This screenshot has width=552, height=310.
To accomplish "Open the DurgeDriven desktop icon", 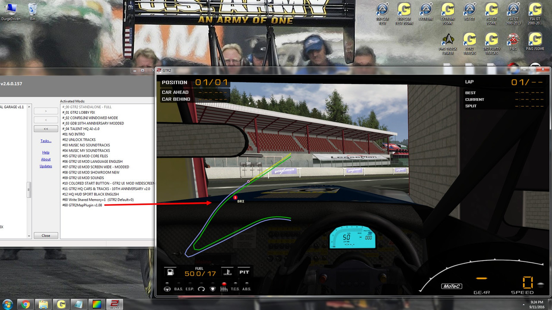I will (11, 12).
